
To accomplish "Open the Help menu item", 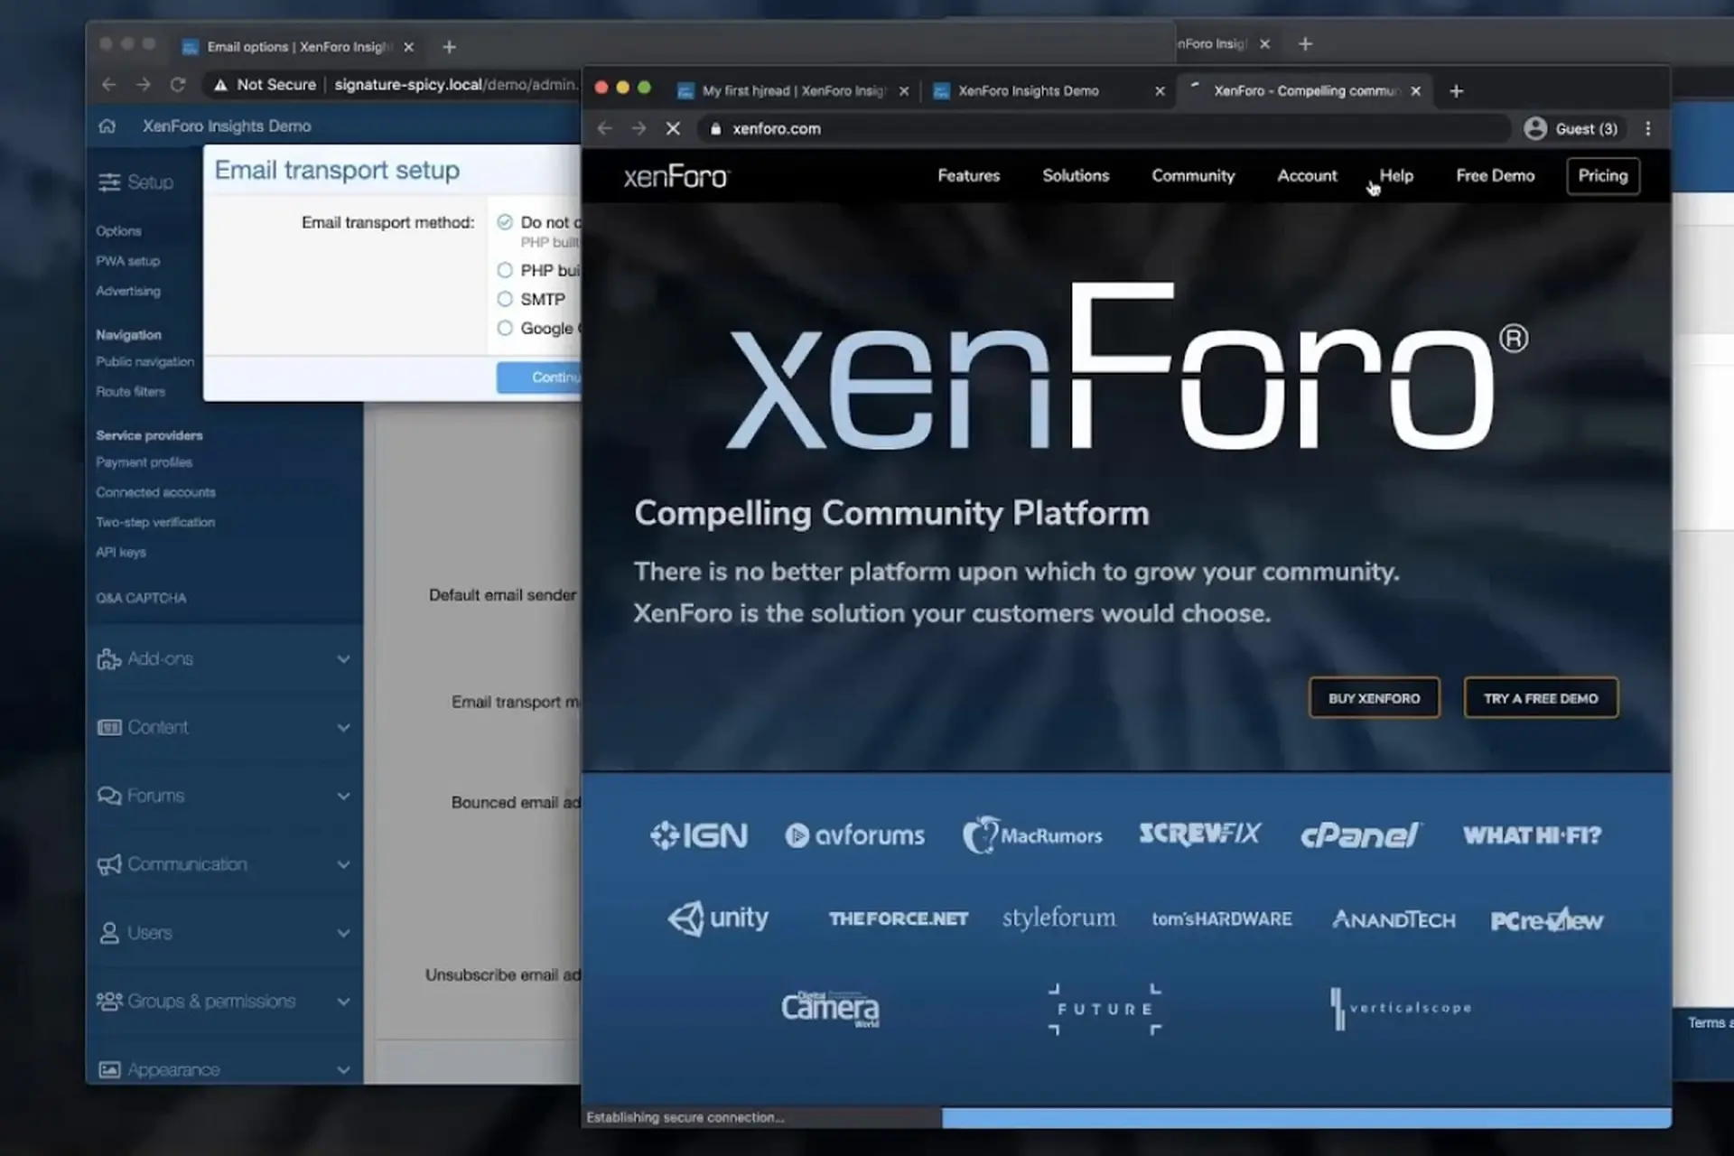I will (1396, 176).
